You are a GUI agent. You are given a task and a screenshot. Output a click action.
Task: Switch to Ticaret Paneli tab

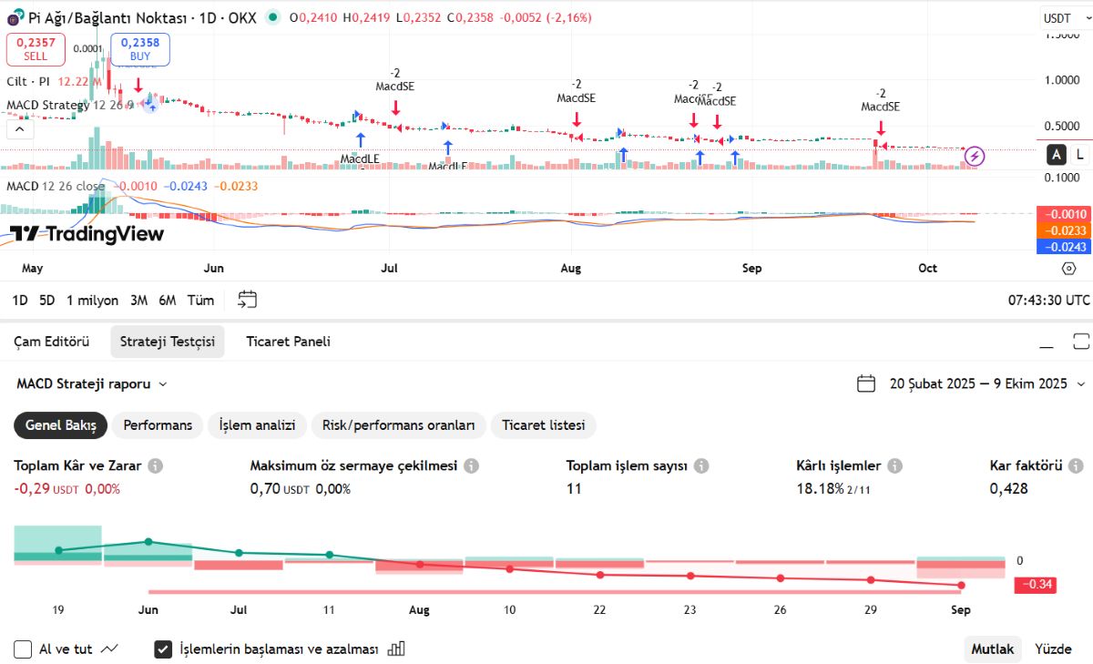288,342
